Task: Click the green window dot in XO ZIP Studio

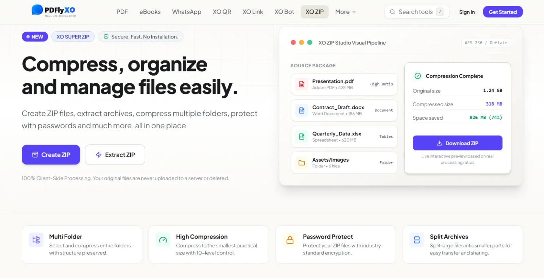Action: pos(310,43)
